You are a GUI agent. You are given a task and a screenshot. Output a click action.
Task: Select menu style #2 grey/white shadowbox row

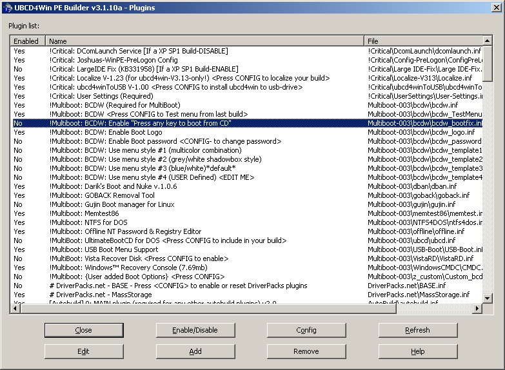pyautogui.click(x=248, y=159)
